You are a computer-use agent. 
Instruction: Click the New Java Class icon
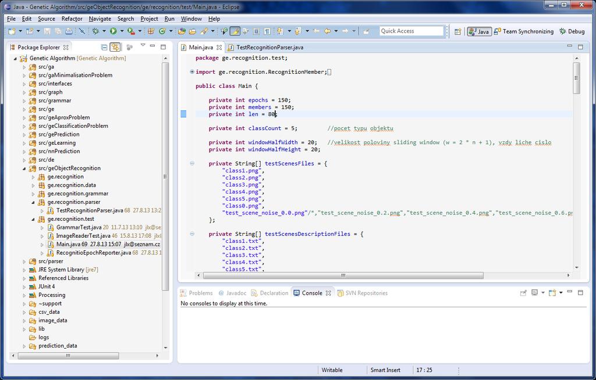pos(162,31)
